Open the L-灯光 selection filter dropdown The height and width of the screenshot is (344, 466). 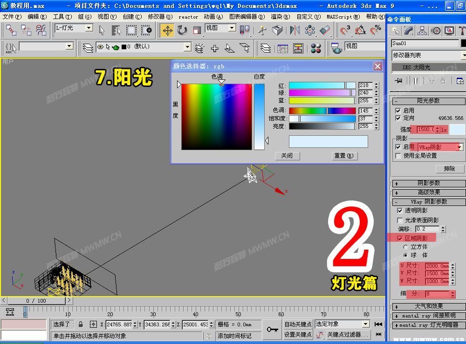74,28
